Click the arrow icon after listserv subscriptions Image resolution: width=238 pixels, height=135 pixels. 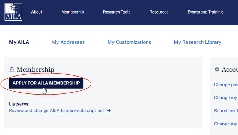(109, 111)
